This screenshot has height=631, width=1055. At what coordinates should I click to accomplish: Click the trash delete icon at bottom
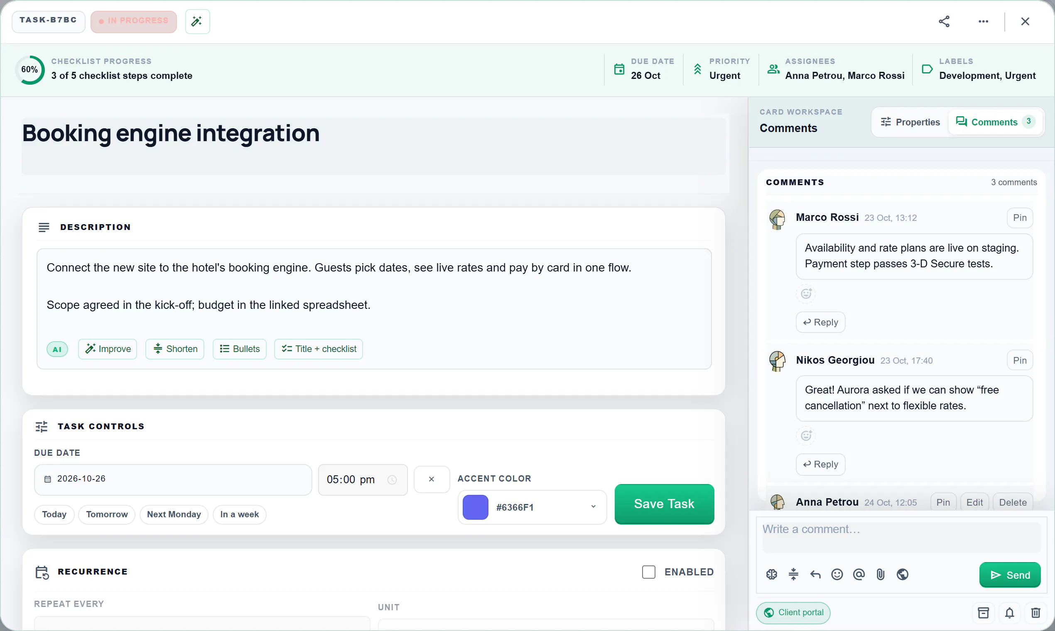click(x=1036, y=613)
